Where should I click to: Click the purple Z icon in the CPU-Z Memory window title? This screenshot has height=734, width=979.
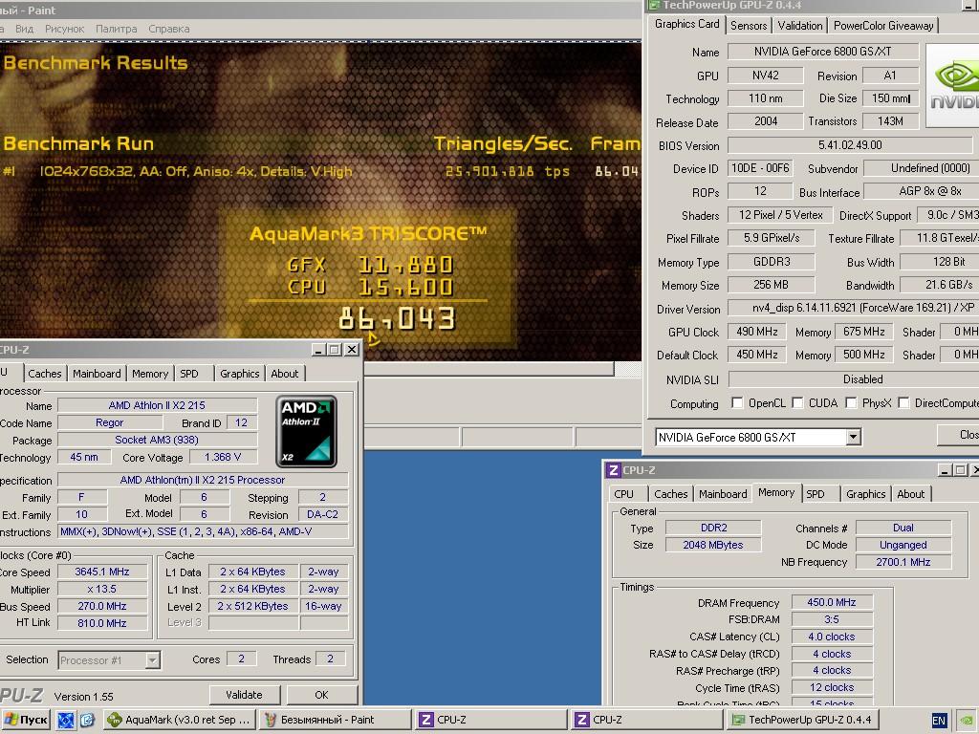pos(614,470)
